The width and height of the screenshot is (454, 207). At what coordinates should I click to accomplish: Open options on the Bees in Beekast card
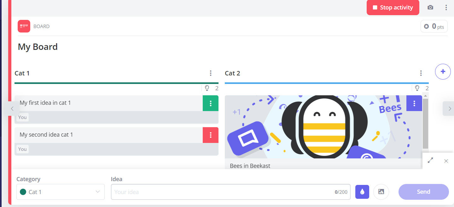414,103
